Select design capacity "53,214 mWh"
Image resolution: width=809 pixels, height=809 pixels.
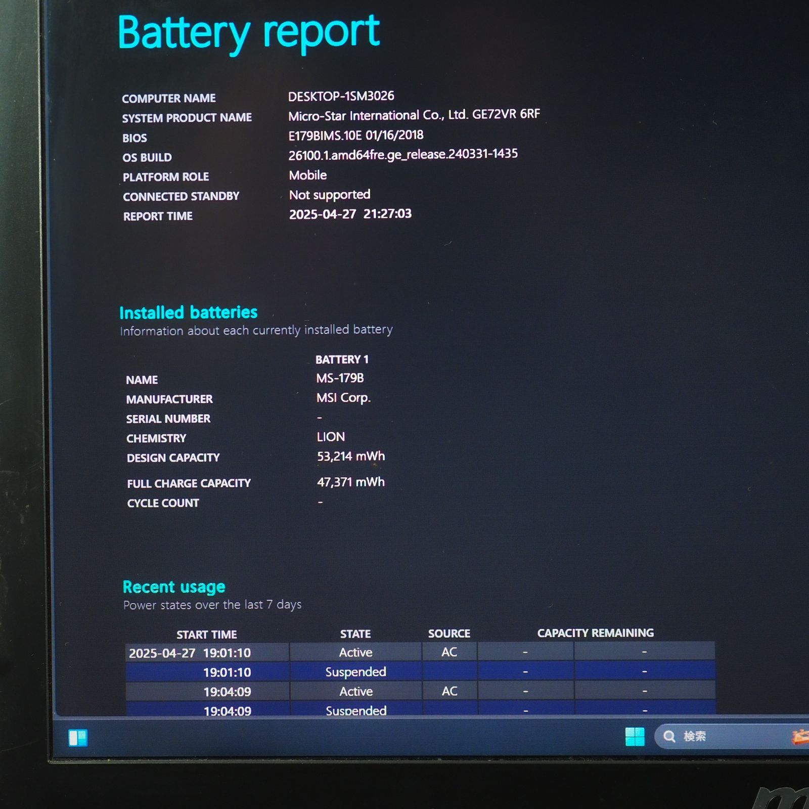[351, 457]
